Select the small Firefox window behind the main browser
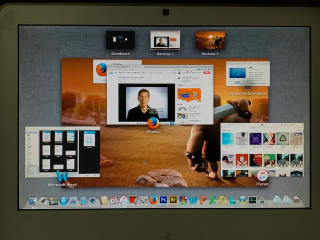Viewport: 320px width, 240px height. coord(100,71)
